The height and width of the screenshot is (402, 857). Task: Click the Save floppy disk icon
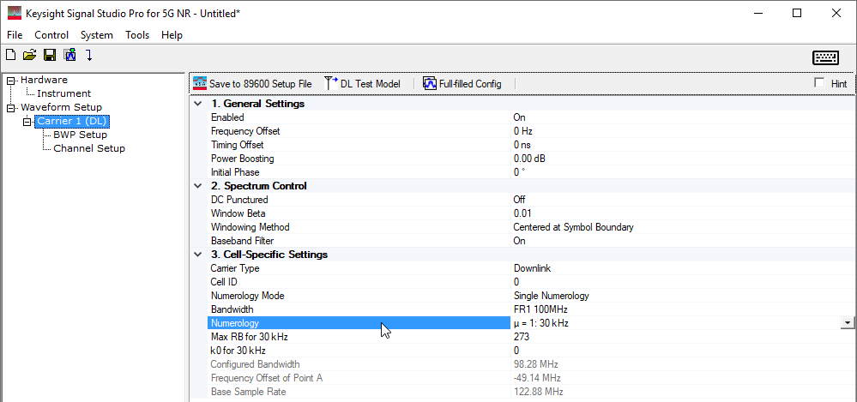[50, 55]
